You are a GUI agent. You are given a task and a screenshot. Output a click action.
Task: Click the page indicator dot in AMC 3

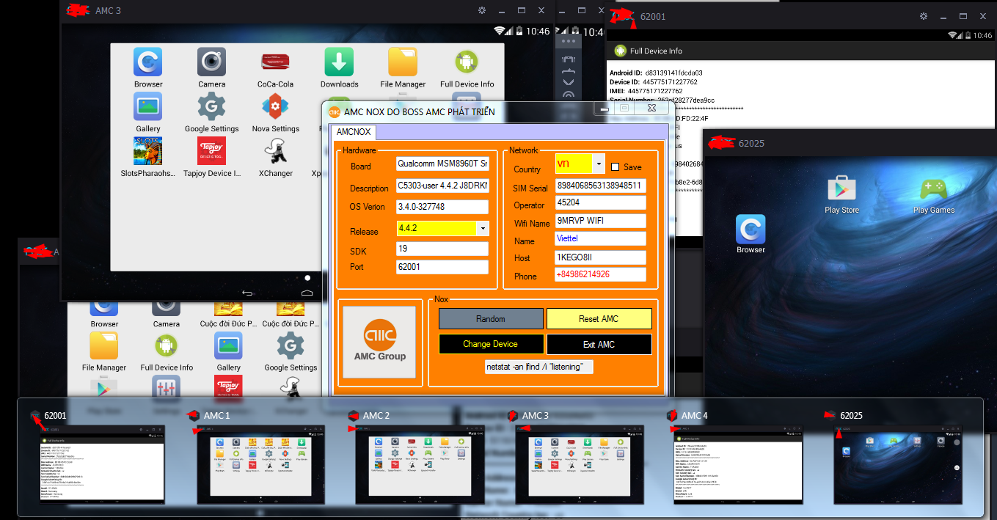point(307,278)
